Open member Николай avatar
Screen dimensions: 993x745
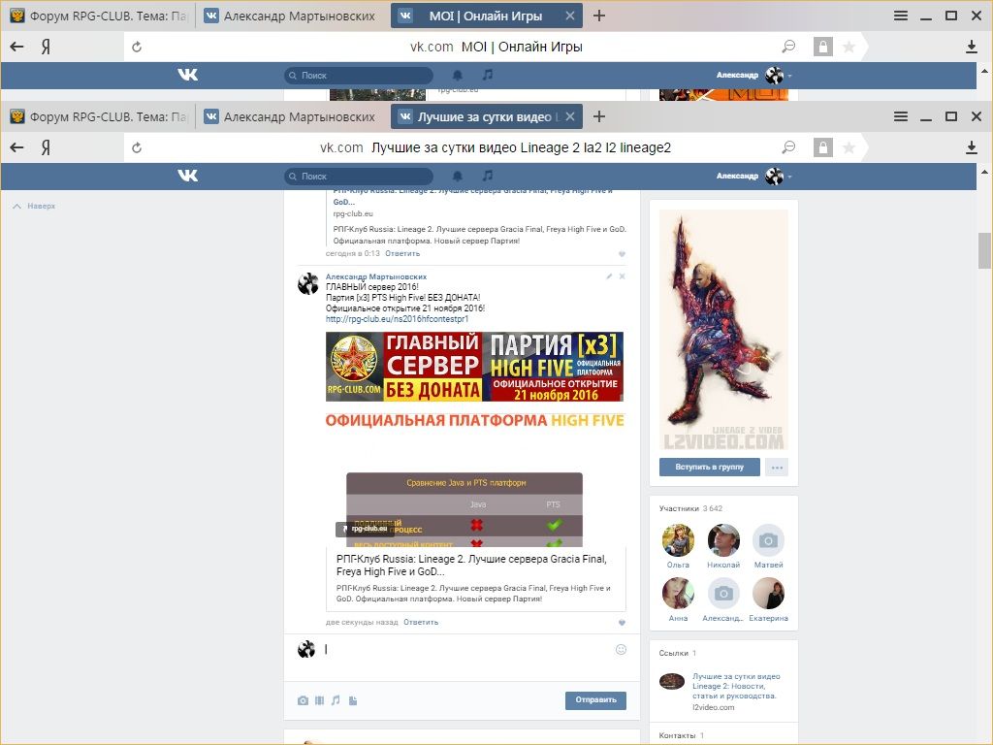(723, 540)
